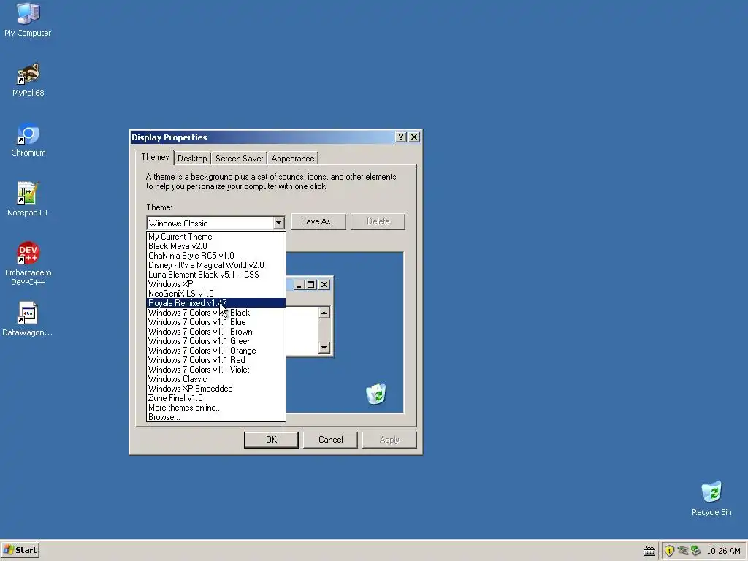Select Windows 7 Colors v1.1 Black
Viewport: 748px width, 561px height.
[x=216, y=313]
